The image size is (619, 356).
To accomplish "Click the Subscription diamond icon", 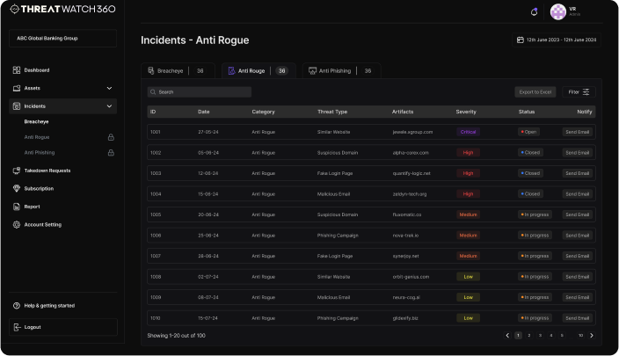I will [17, 188].
